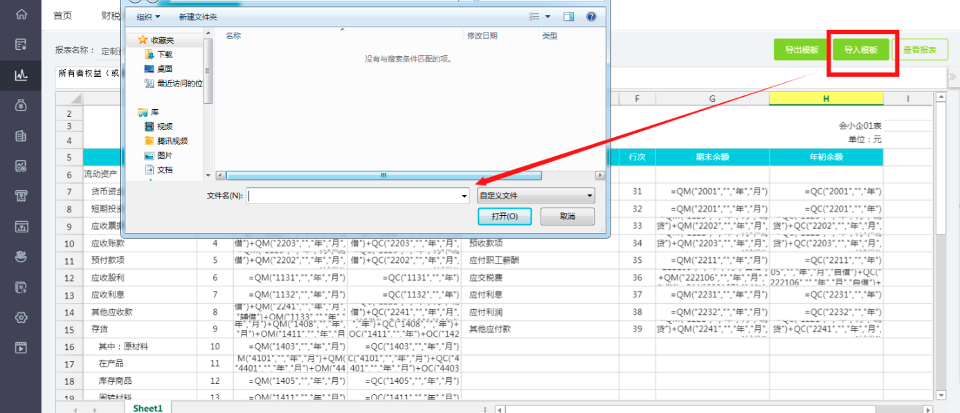Click the spreadsheet vertical scrollbar down arrow
Viewport: 960px width, 413px height.
[x=941, y=395]
